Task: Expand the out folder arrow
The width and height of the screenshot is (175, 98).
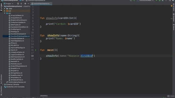Action: coord(5,11)
